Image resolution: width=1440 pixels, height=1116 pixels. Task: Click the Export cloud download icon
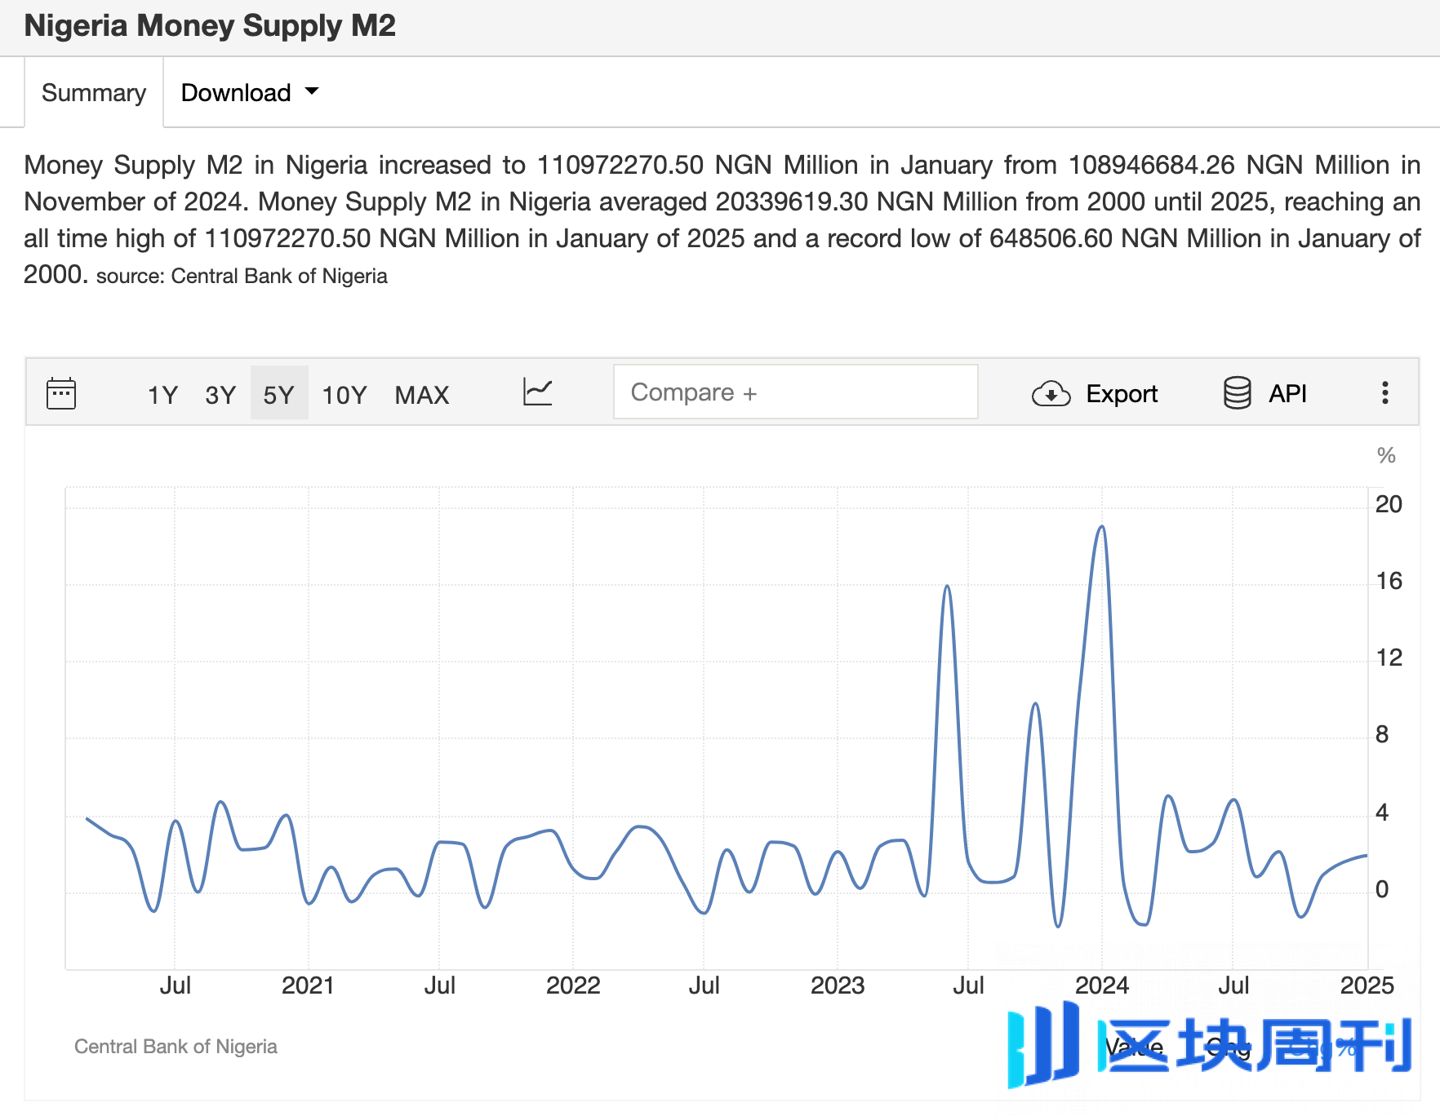pyautogui.click(x=1051, y=394)
